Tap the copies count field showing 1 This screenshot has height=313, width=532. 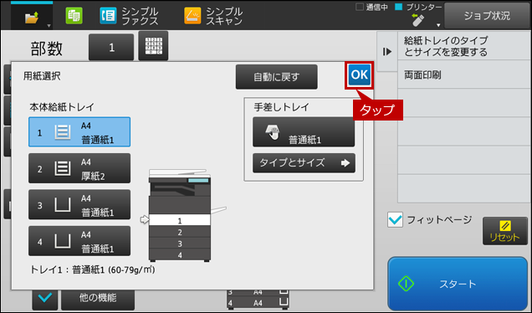[x=111, y=47]
